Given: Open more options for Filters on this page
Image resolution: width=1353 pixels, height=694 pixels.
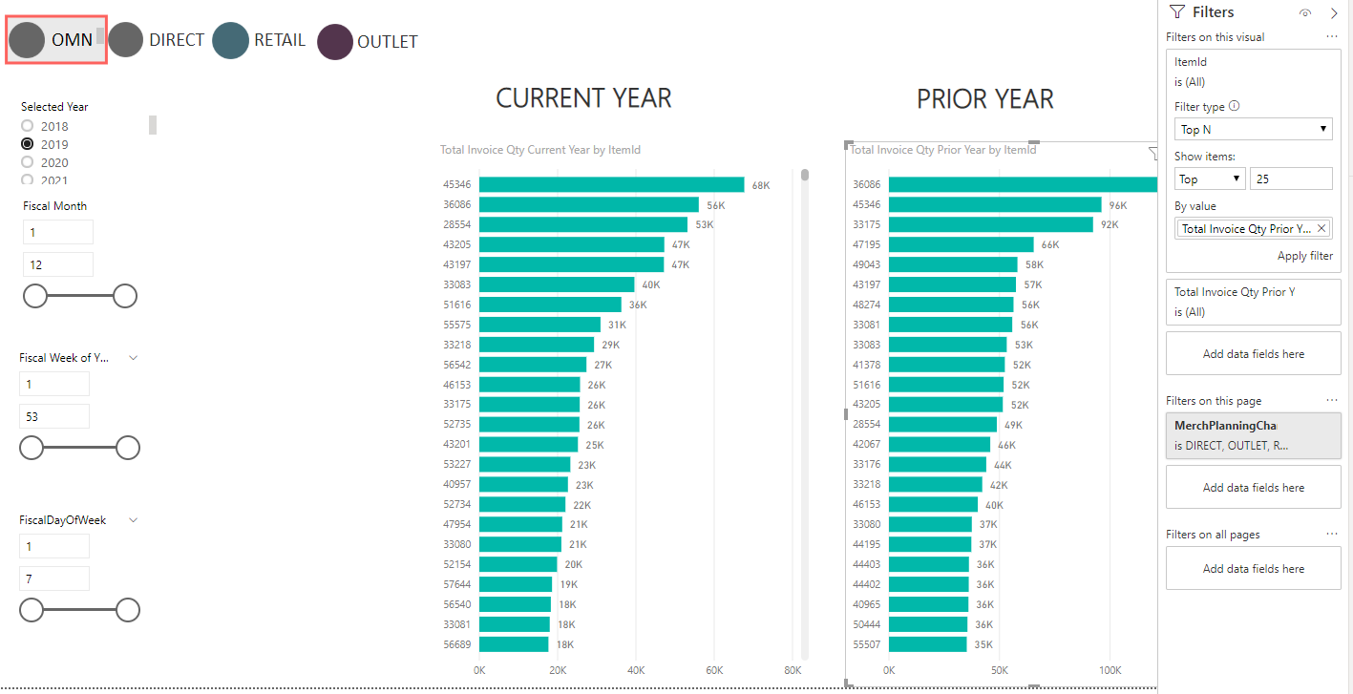Looking at the screenshot, I should [x=1332, y=401].
